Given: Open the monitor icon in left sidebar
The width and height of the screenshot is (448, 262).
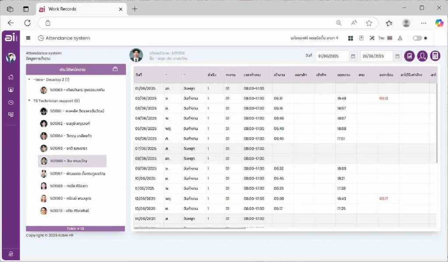Looking at the screenshot, I should 10,90.
